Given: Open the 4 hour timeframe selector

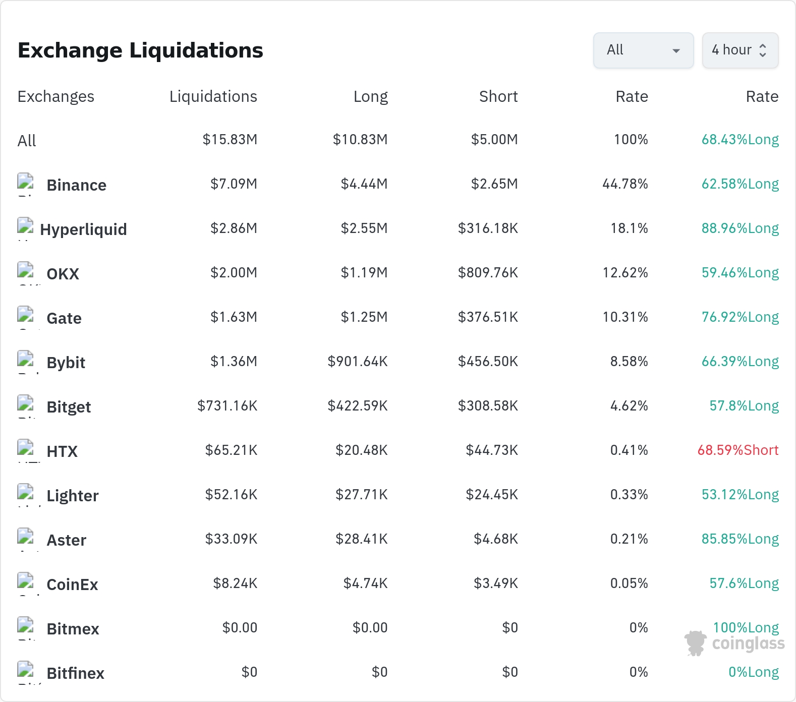Looking at the screenshot, I should point(740,50).
